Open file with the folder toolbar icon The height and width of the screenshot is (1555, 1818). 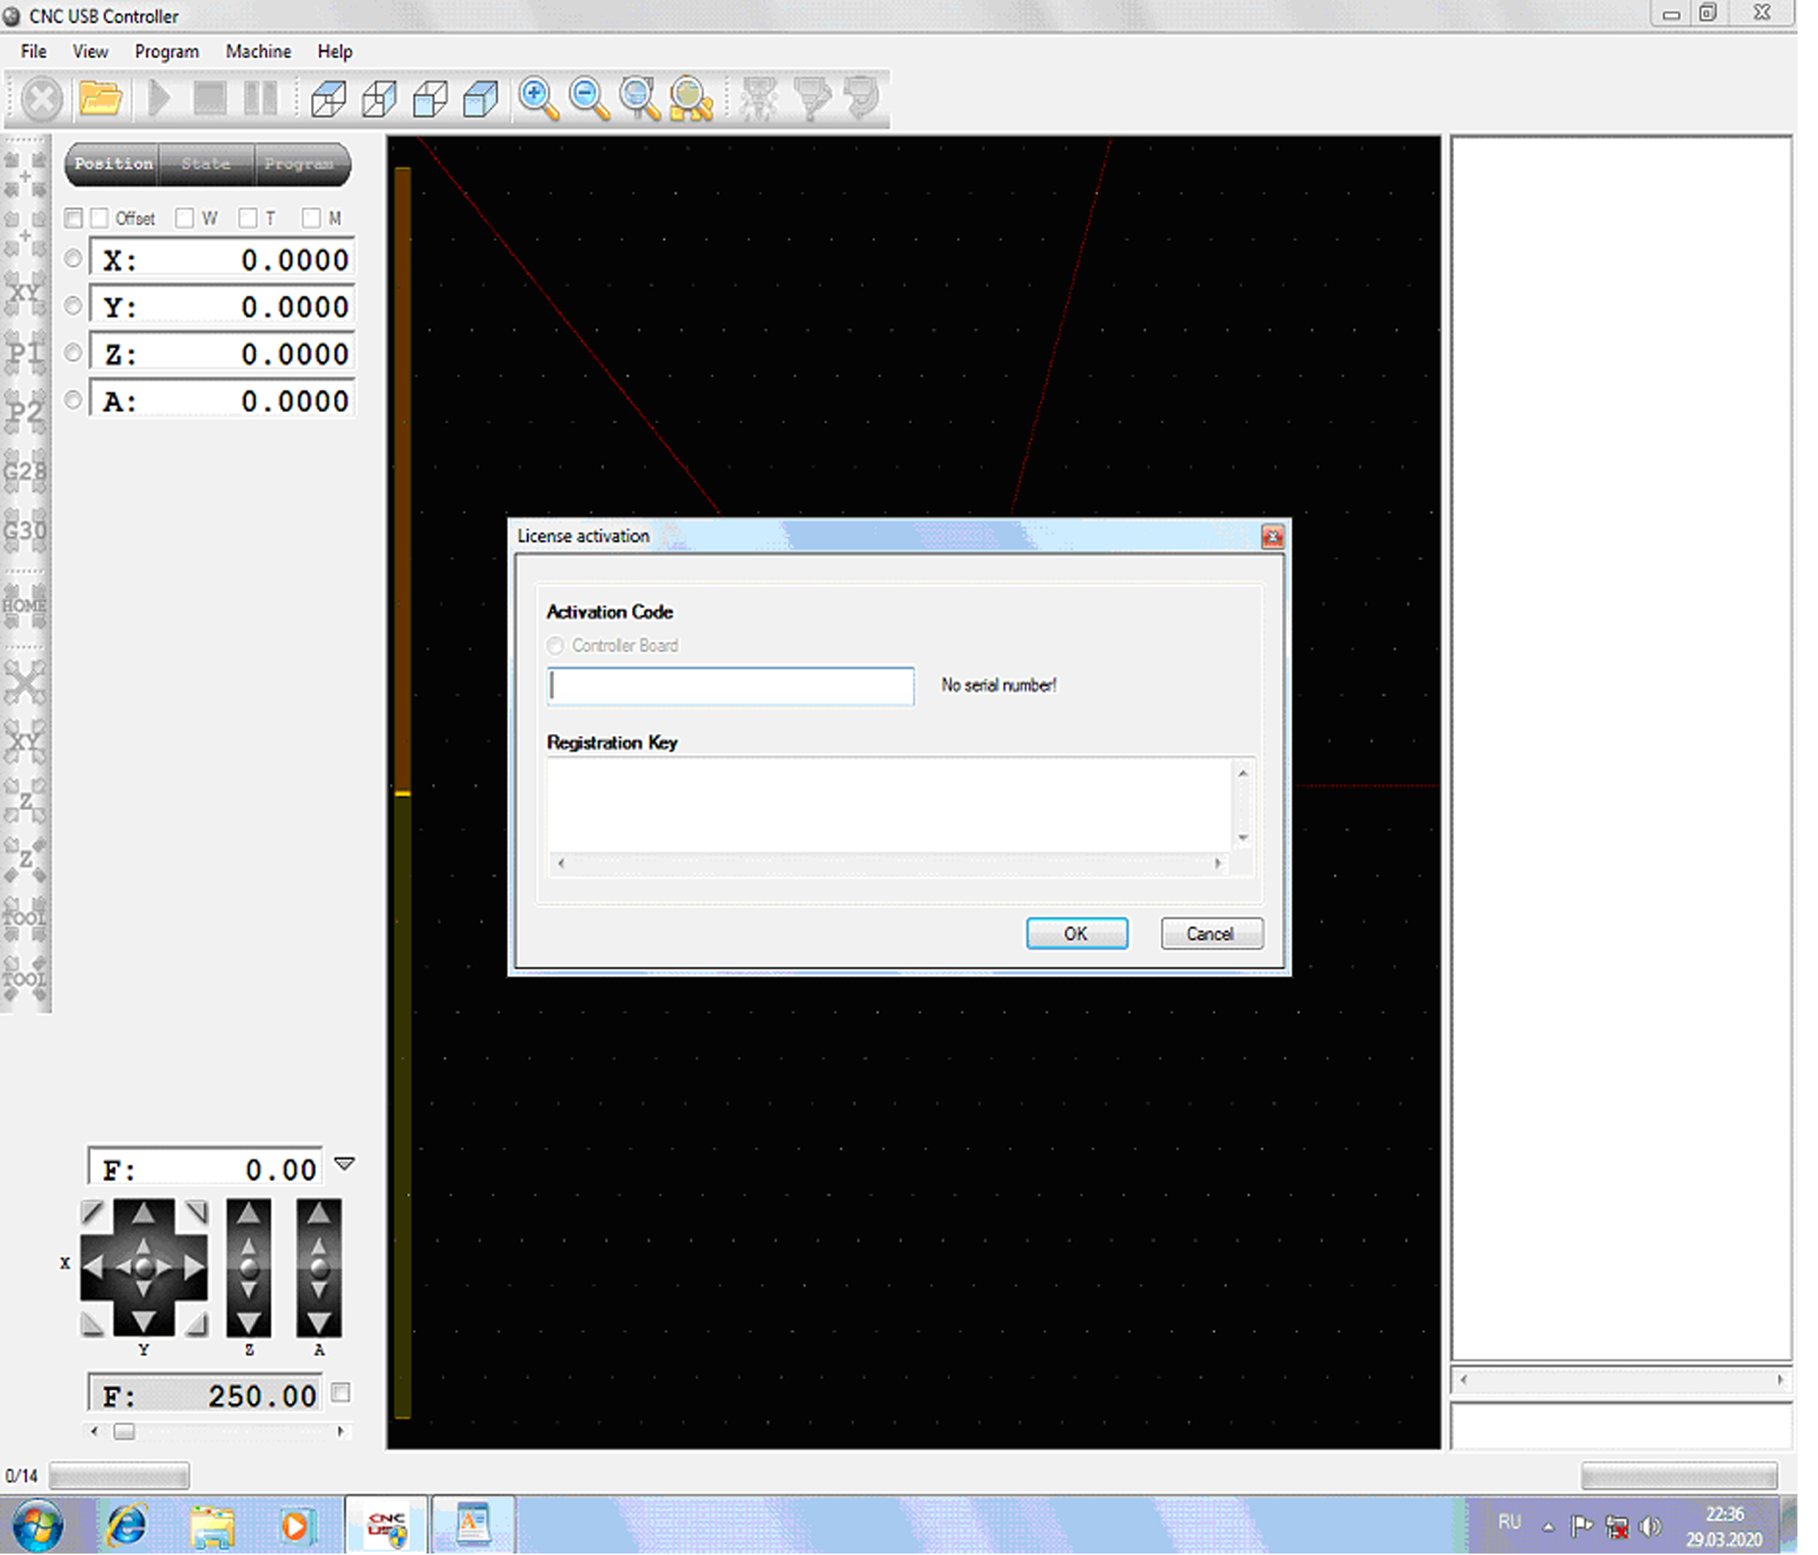100,98
